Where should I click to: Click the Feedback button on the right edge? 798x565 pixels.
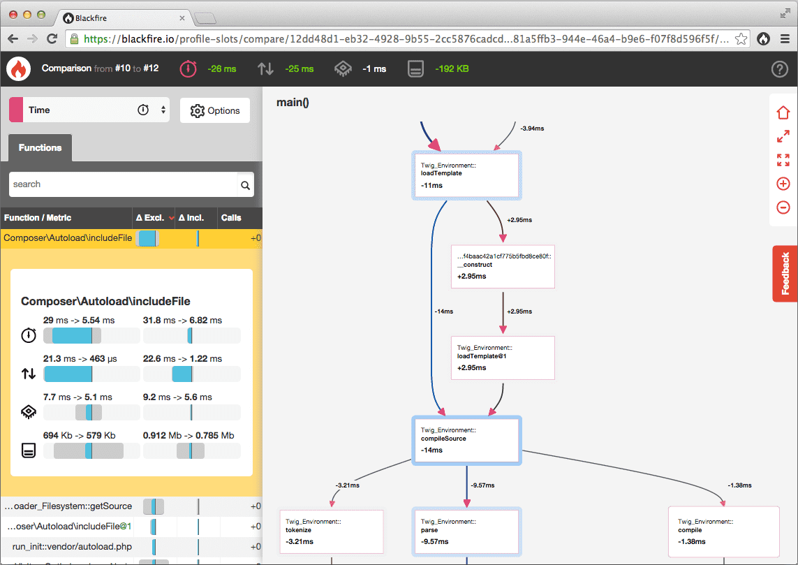tap(785, 273)
